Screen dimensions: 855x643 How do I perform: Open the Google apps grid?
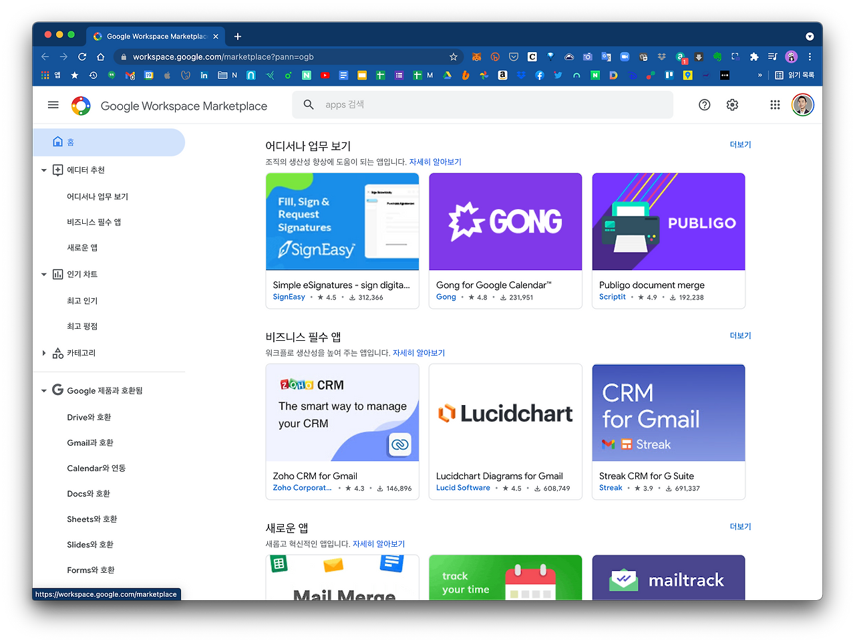coord(775,105)
